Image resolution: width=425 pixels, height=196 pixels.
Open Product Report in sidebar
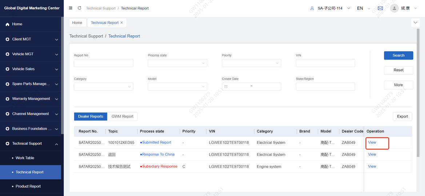click(x=28, y=187)
